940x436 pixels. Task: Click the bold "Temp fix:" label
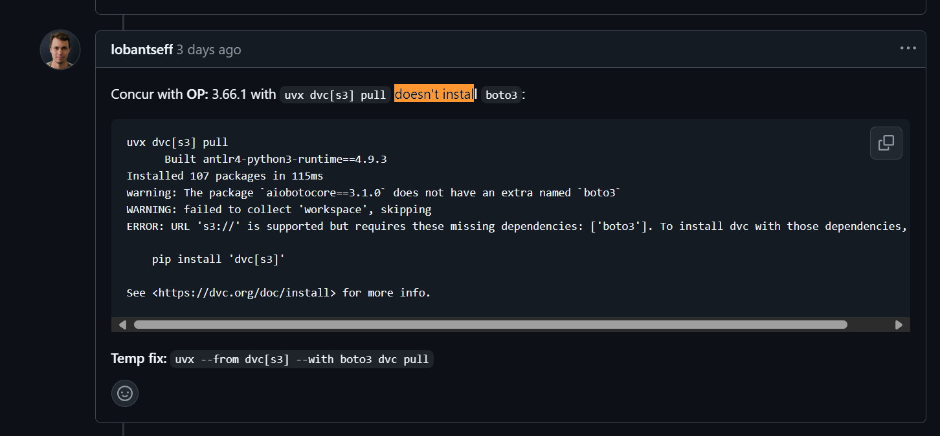pos(139,358)
